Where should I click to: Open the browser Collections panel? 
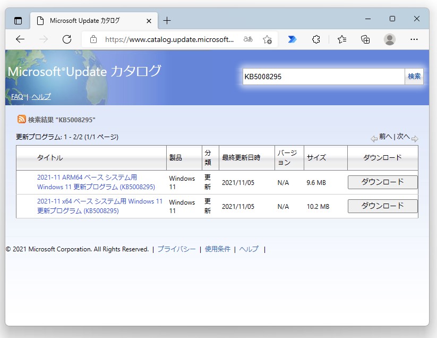click(x=365, y=39)
